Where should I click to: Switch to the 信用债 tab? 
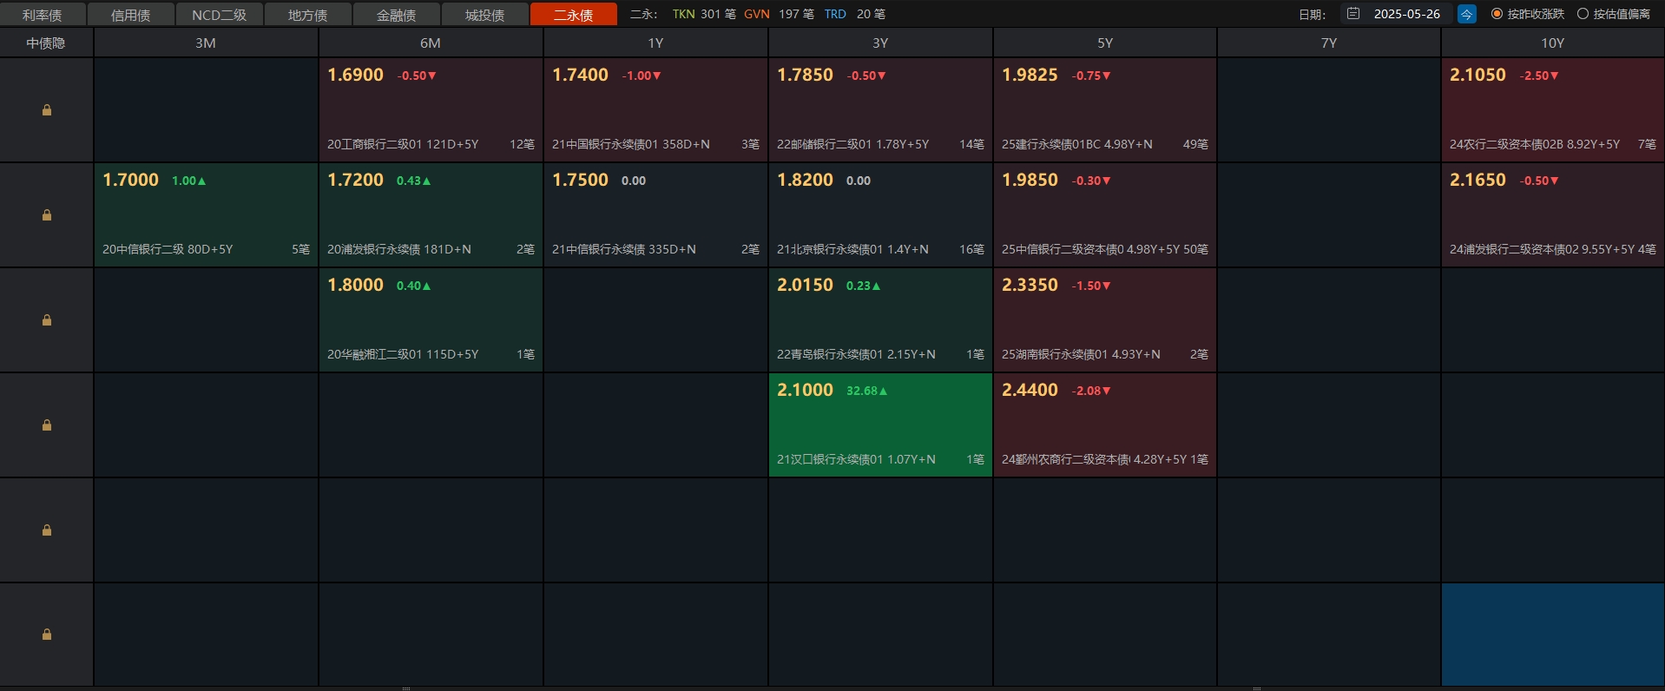(x=131, y=15)
